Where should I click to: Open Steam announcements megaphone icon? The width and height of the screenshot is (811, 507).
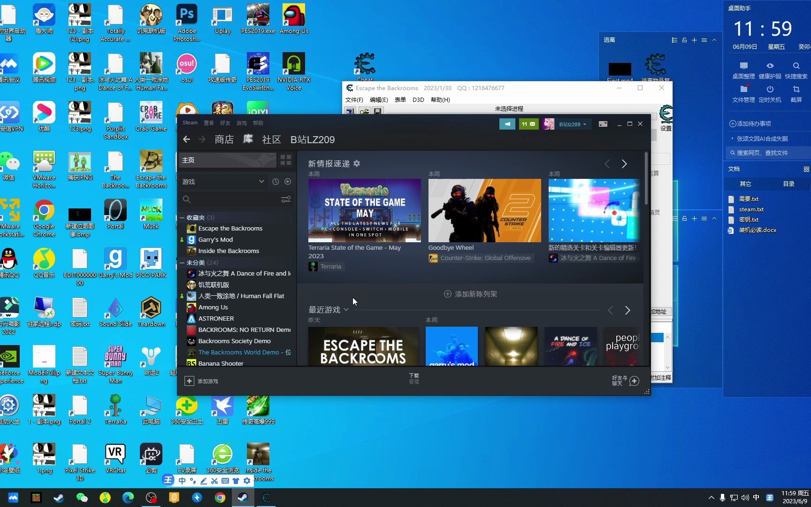[507, 124]
